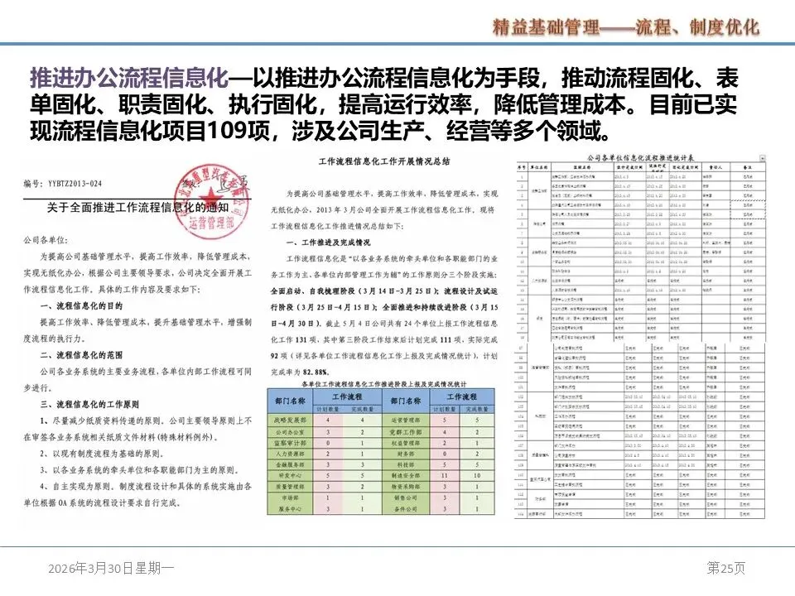Click completed count 10 in 制造安全部 row

point(477,476)
